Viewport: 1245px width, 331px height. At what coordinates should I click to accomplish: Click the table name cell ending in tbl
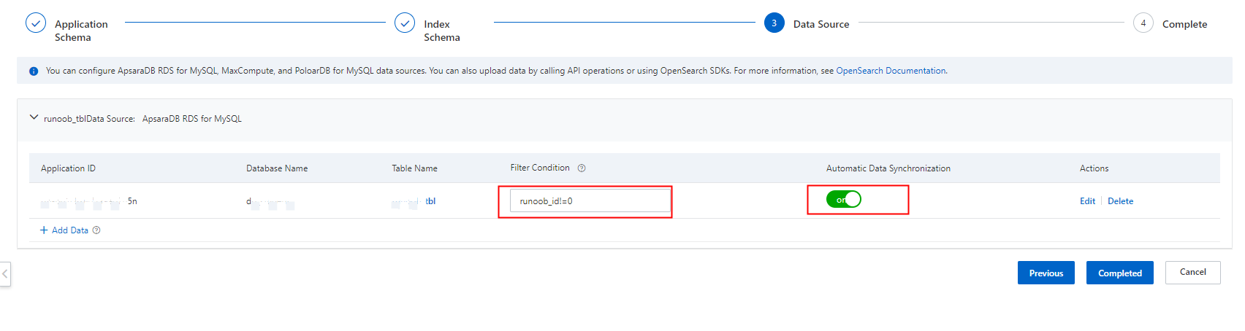(x=414, y=201)
